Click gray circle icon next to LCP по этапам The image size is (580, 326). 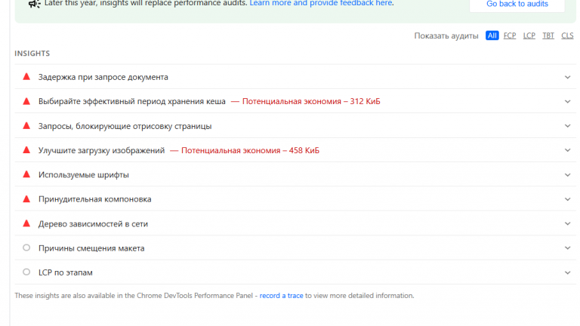[26, 272]
